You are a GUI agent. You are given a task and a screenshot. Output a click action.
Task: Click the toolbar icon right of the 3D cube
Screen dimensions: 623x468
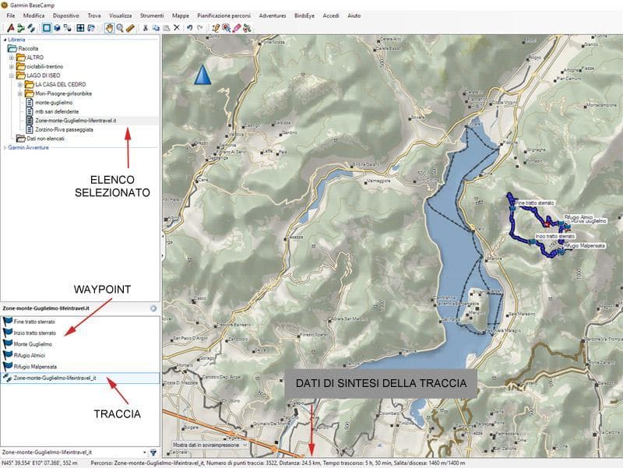(x=67, y=28)
